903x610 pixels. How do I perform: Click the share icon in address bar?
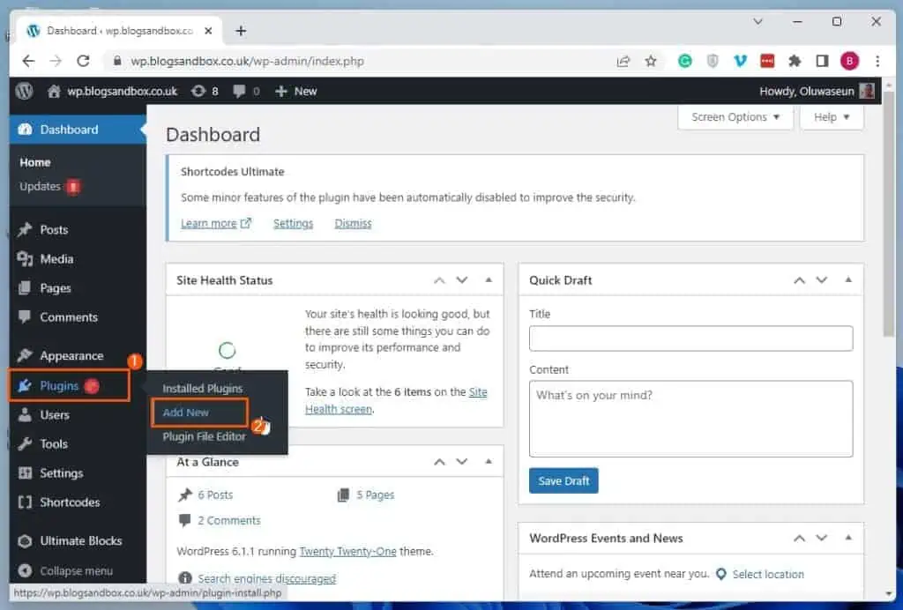pos(623,61)
